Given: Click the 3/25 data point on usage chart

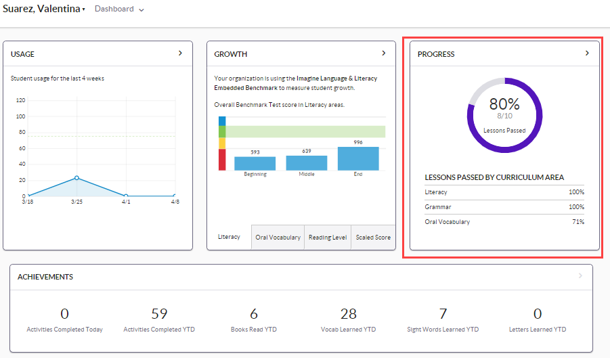Looking at the screenshot, I should coord(77,178).
